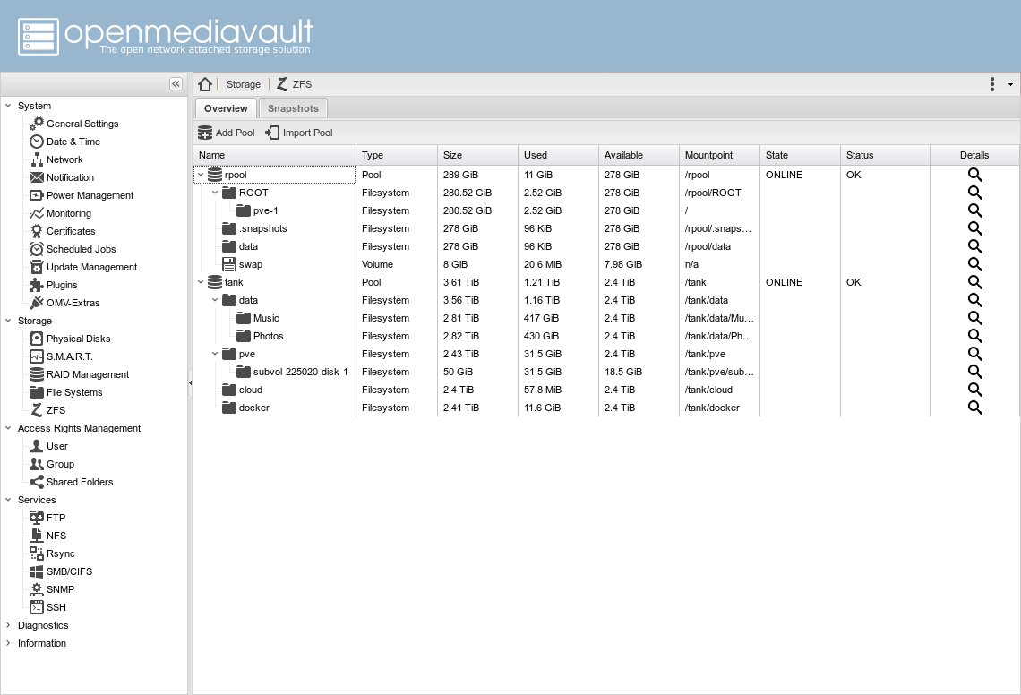This screenshot has width=1021, height=695.
Task: View details for tank pool
Action: [x=974, y=282]
